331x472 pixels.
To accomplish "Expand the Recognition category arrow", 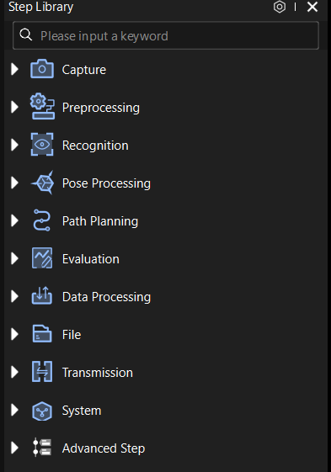I will (14, 145).
